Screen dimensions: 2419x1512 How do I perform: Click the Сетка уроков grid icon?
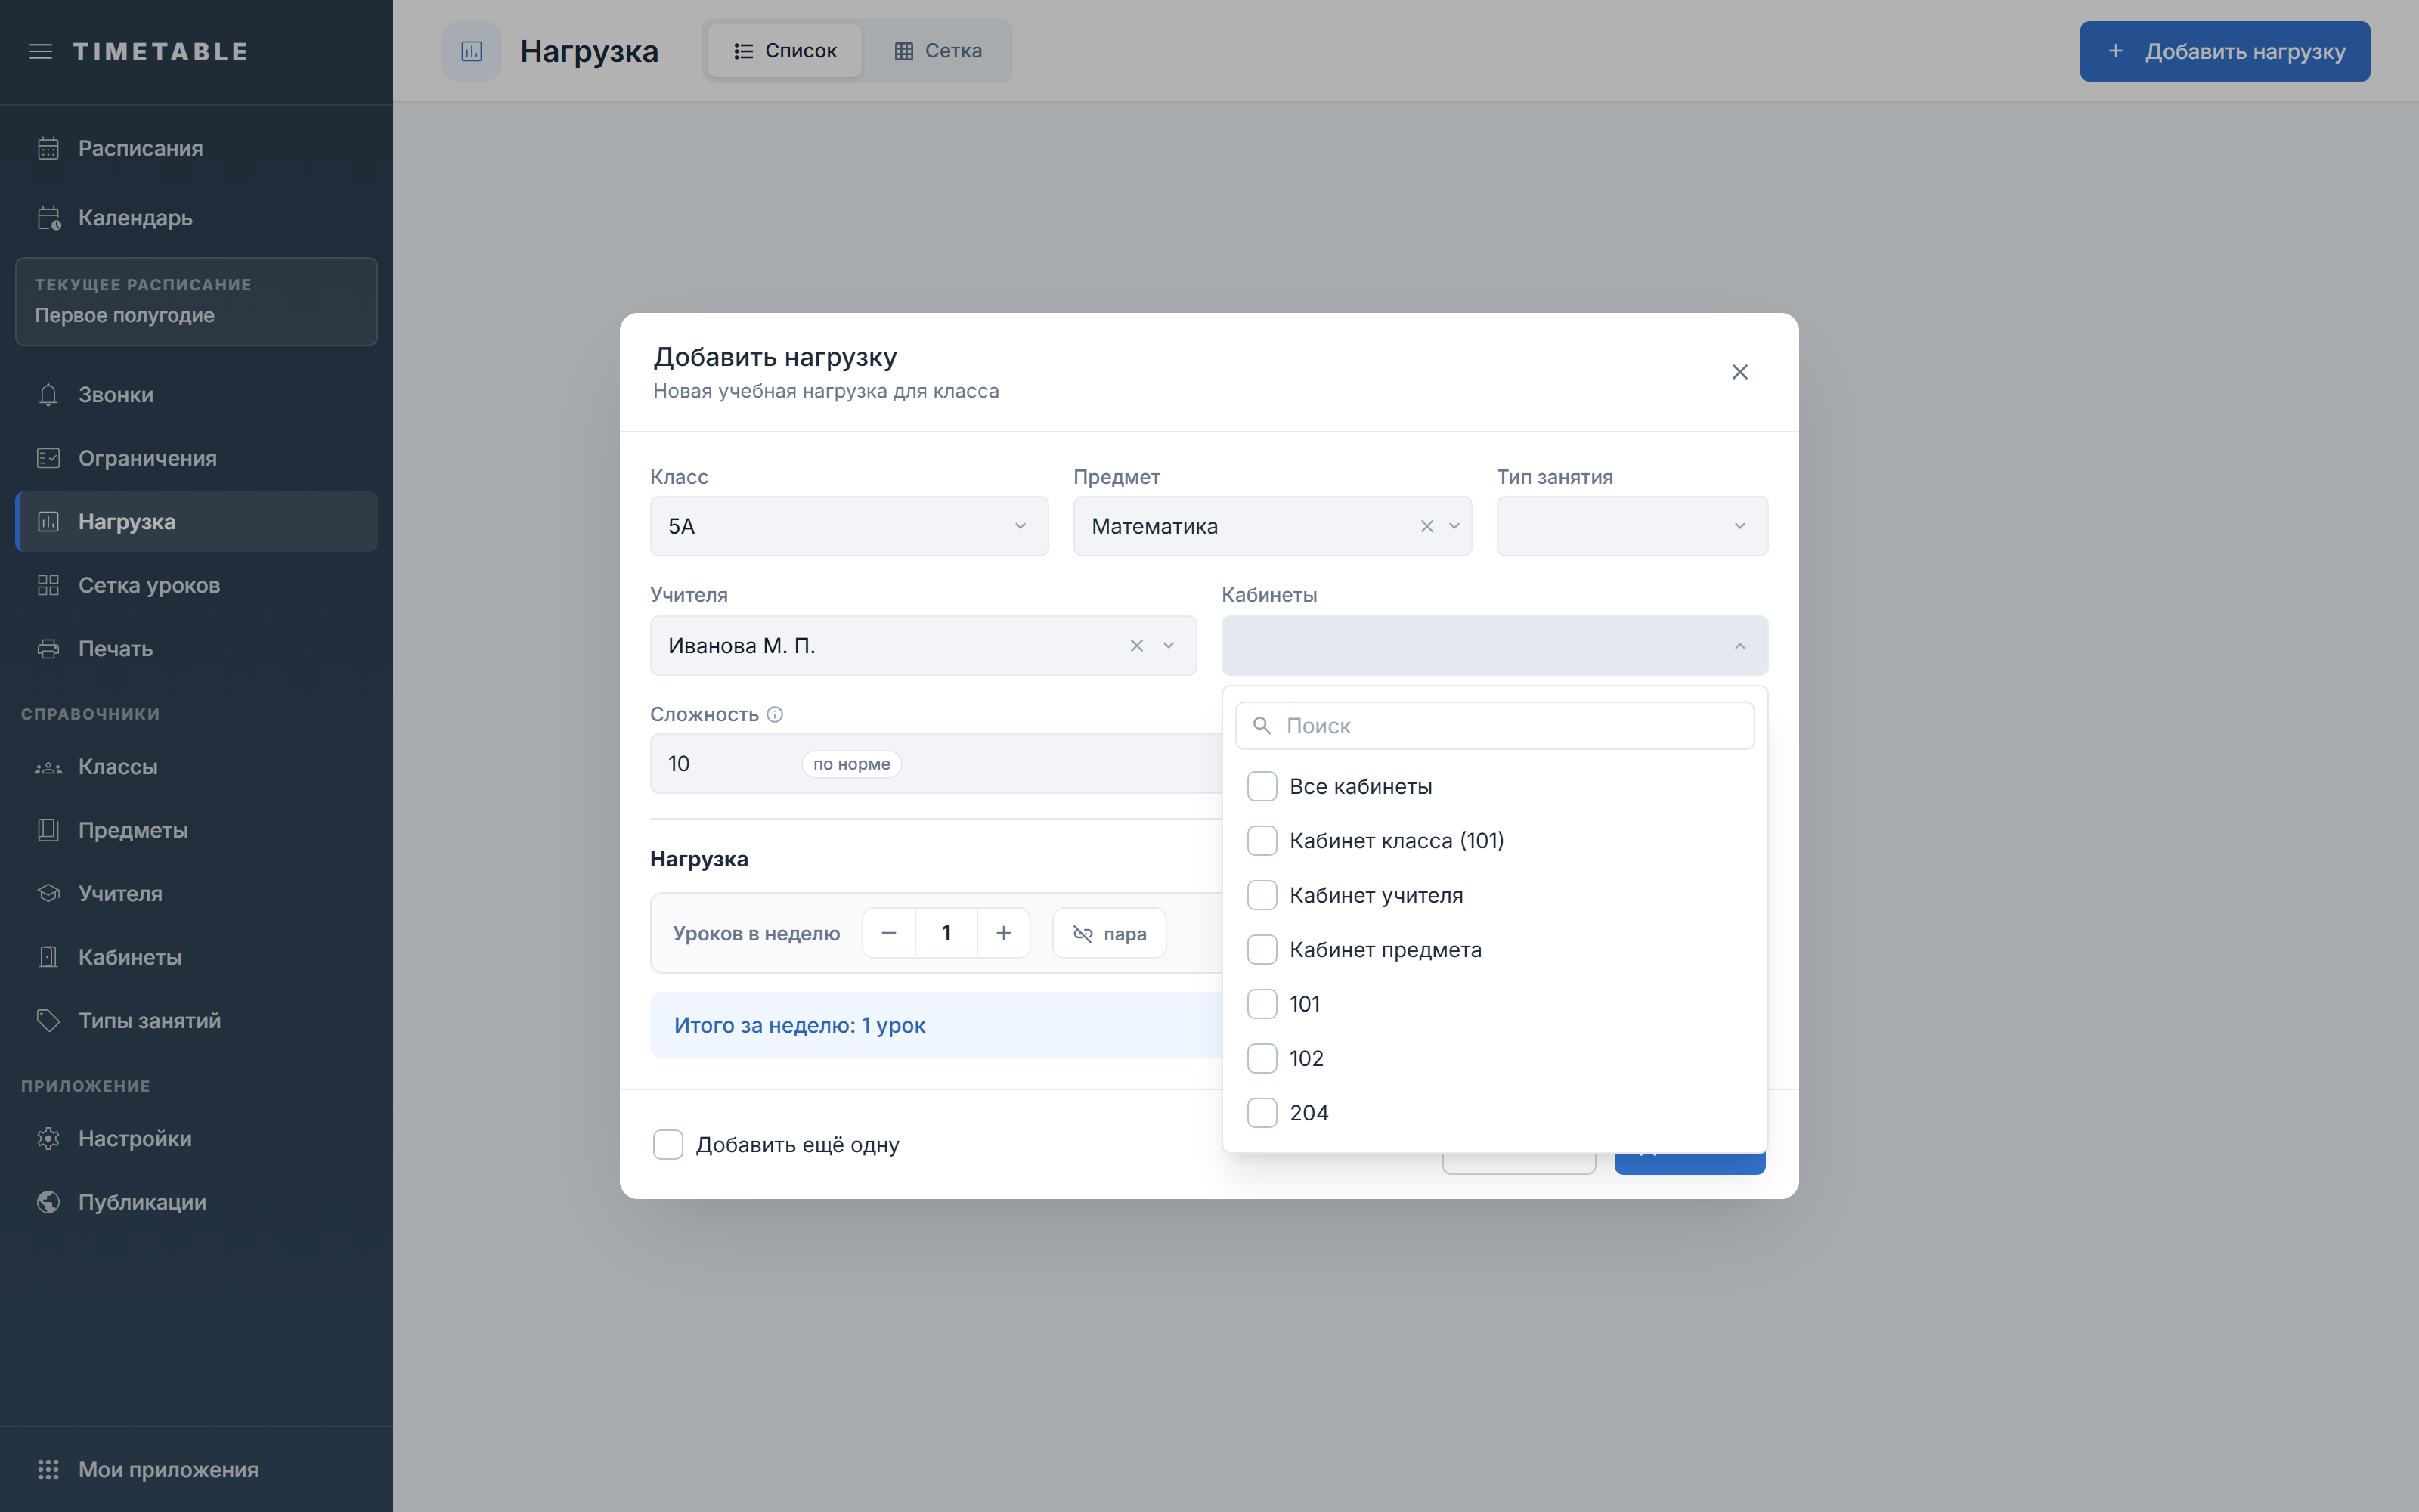click(x=48, y=585)
